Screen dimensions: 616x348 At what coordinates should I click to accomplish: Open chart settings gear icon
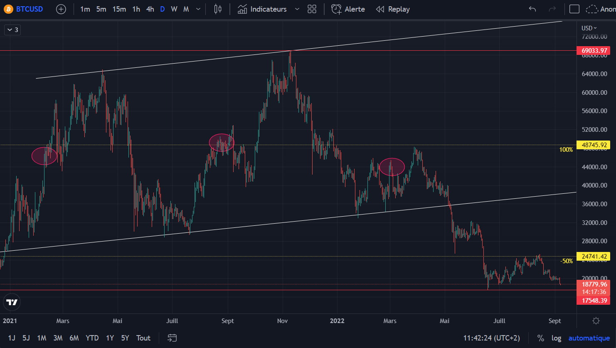pos(596,321)
